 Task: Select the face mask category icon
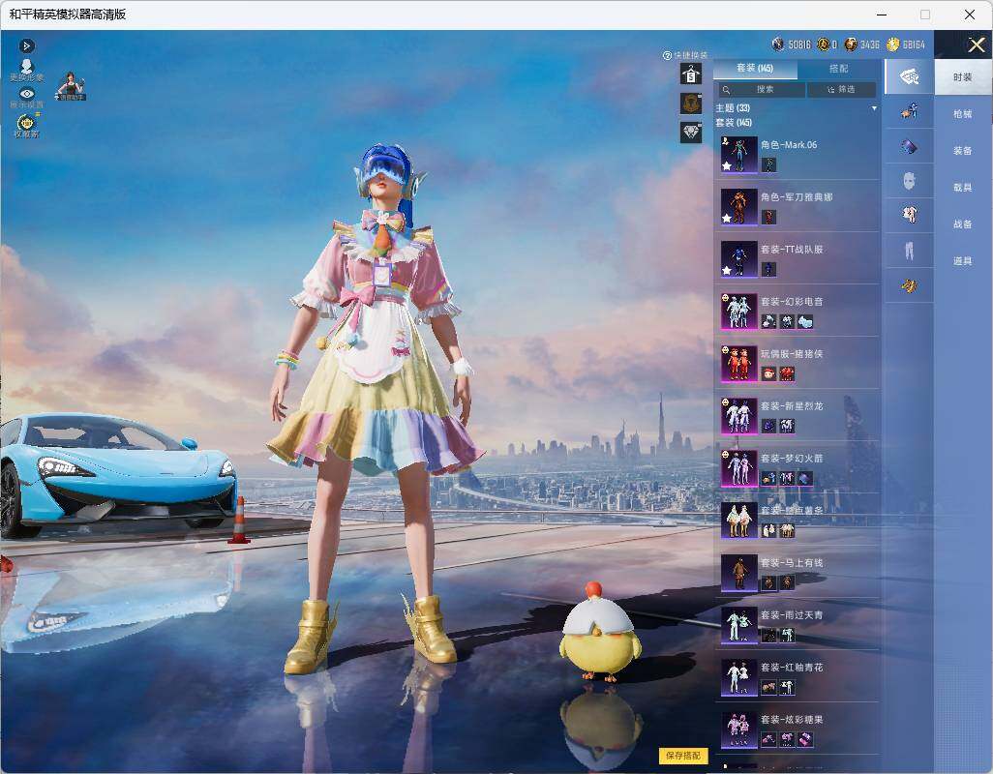click(909, 182)
